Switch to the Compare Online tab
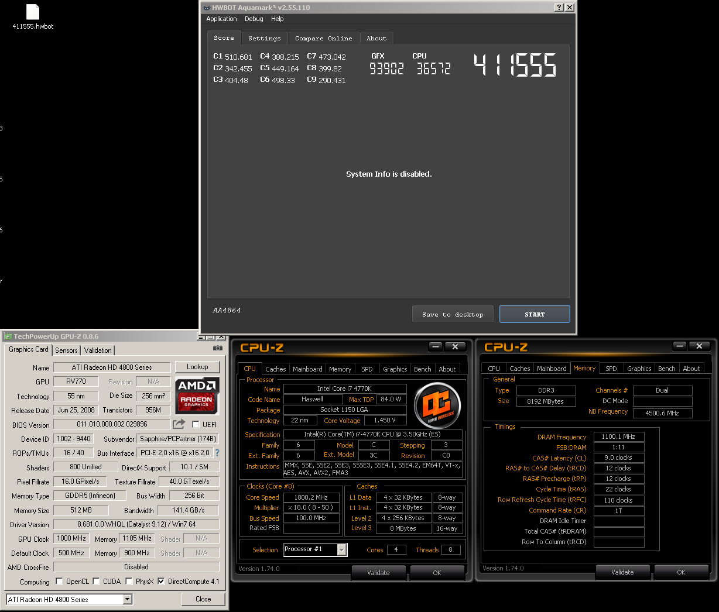 click(x=324, y=38)
